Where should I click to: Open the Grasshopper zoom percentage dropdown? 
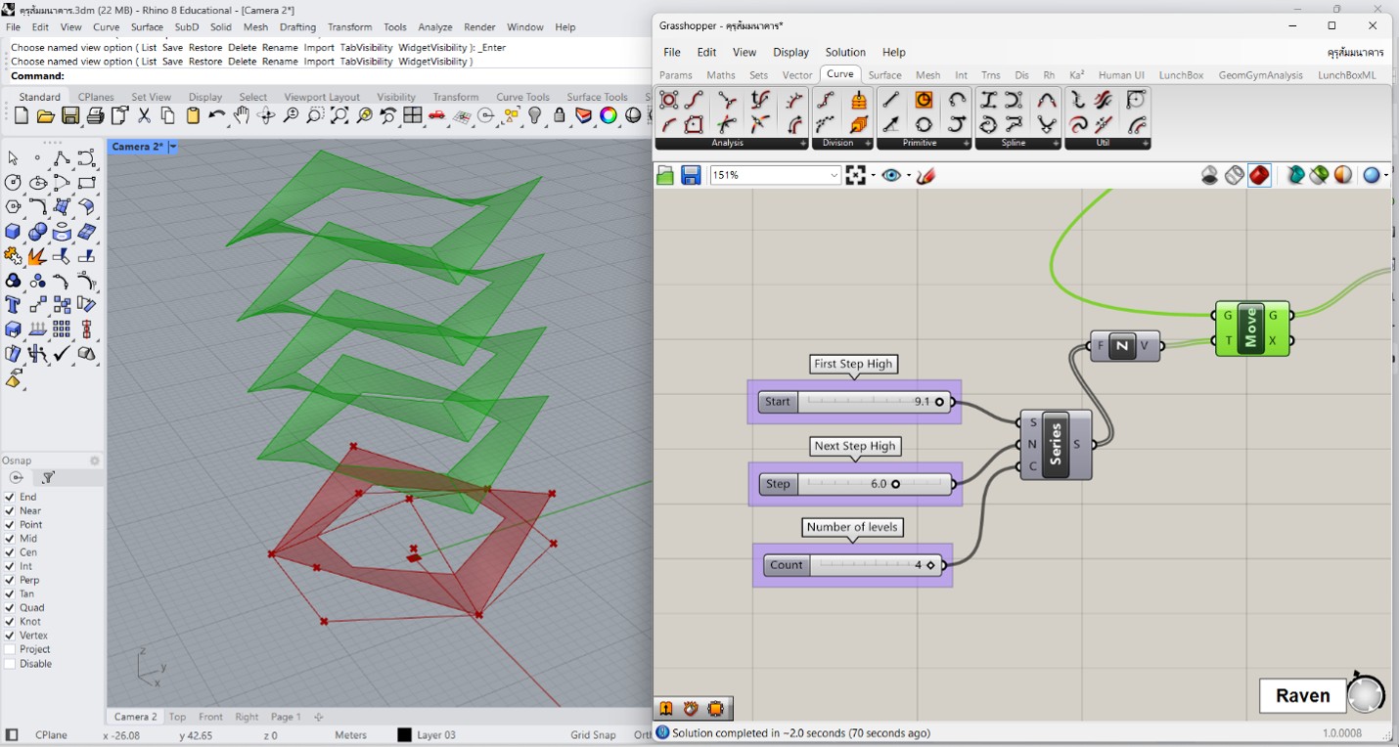834,175
